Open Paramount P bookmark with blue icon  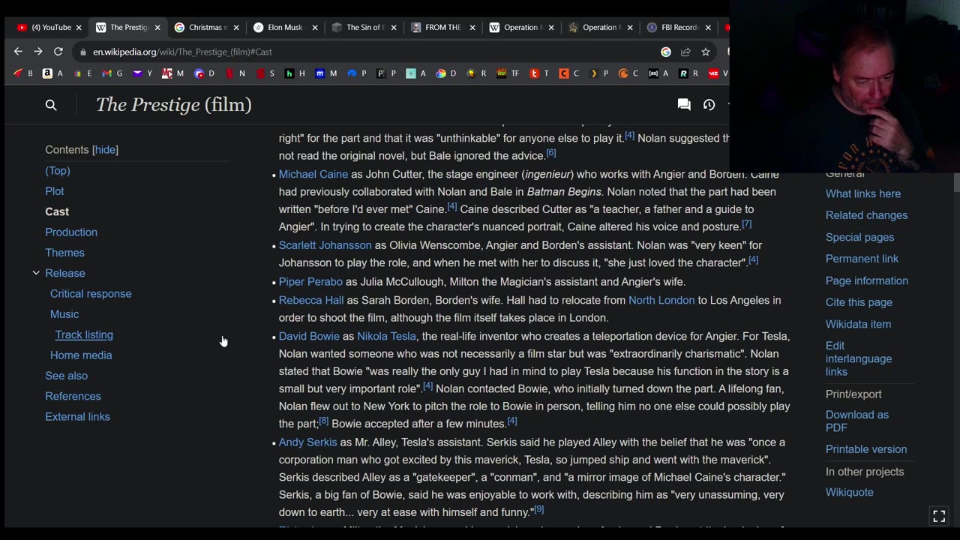(356, 73)
